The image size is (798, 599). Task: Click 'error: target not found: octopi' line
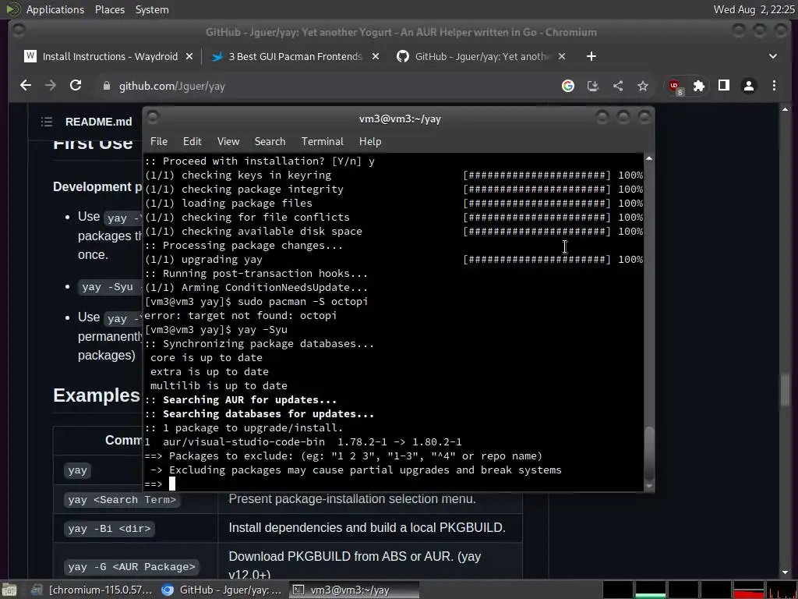pos(240,315)
